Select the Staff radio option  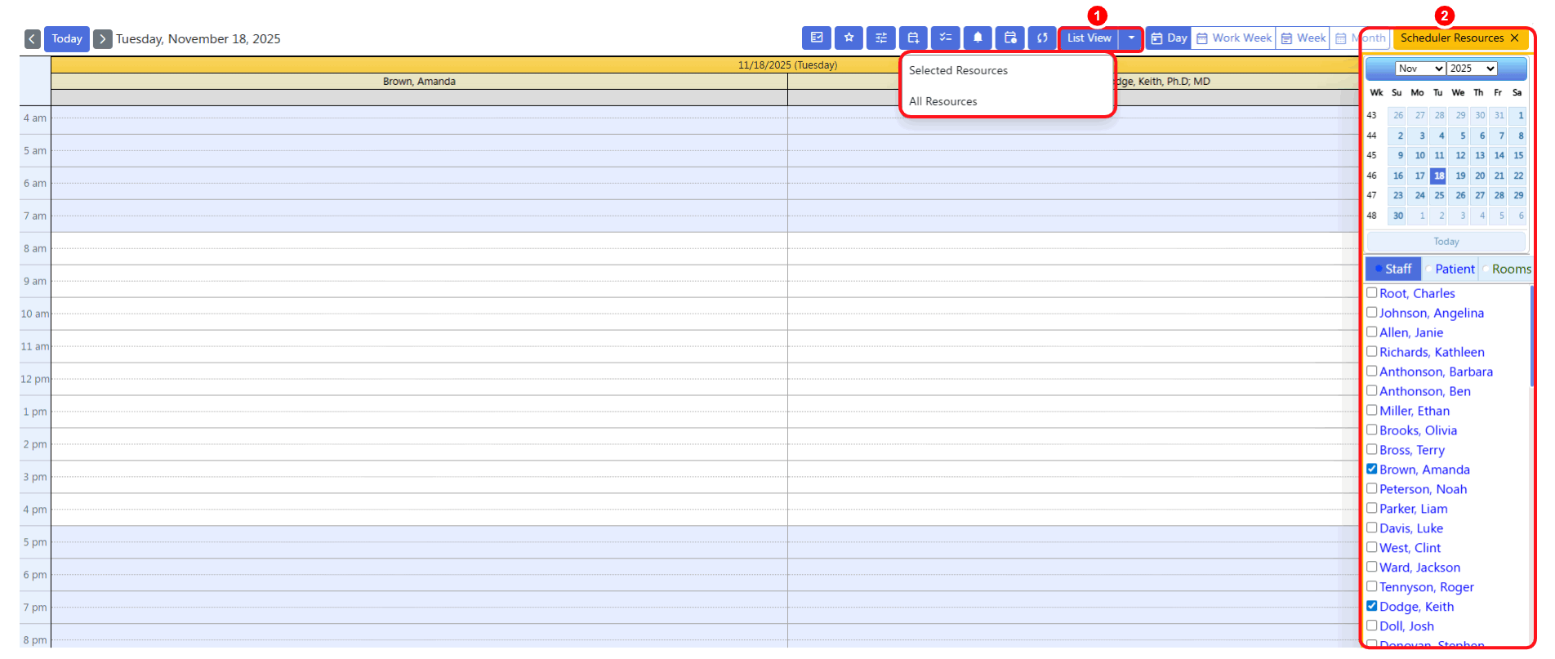point(1393,269)
